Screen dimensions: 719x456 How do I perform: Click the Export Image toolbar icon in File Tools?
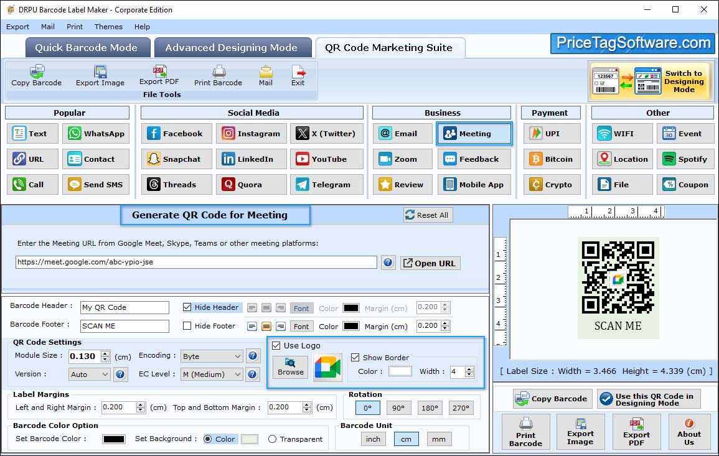tap(100, 76)
